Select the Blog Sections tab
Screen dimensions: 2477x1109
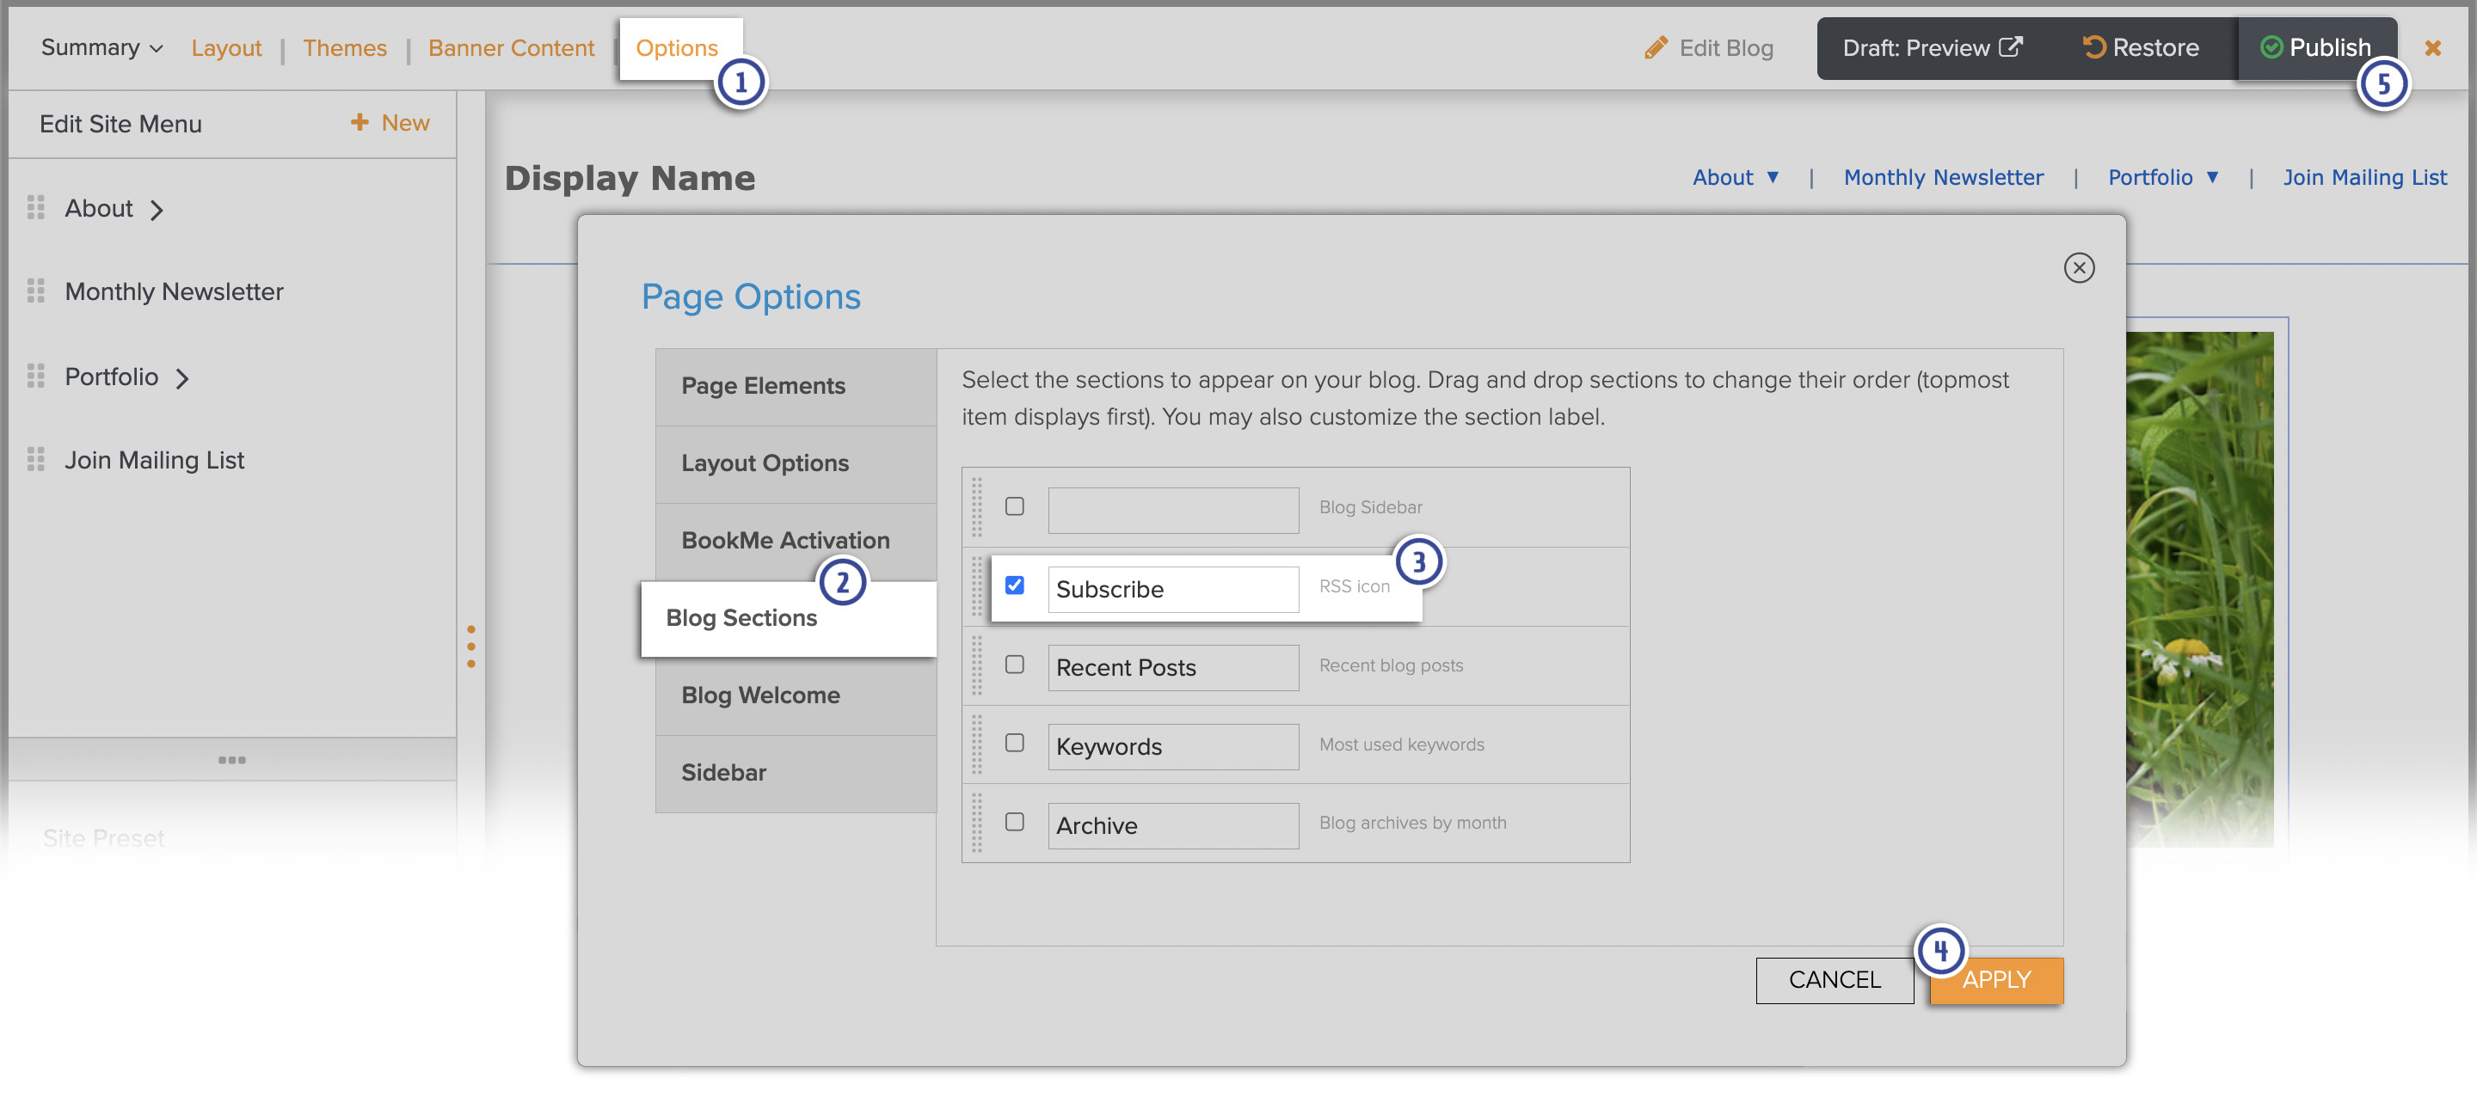pyautogui.click(x=789, y=619)
